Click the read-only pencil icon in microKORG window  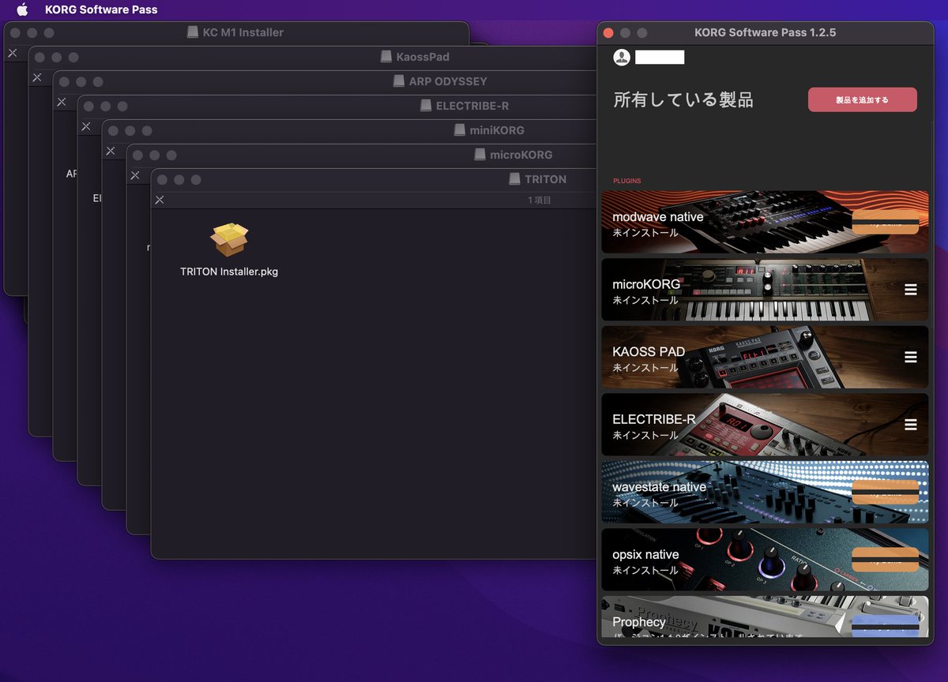pyautogui.click(x=135, y=175)
